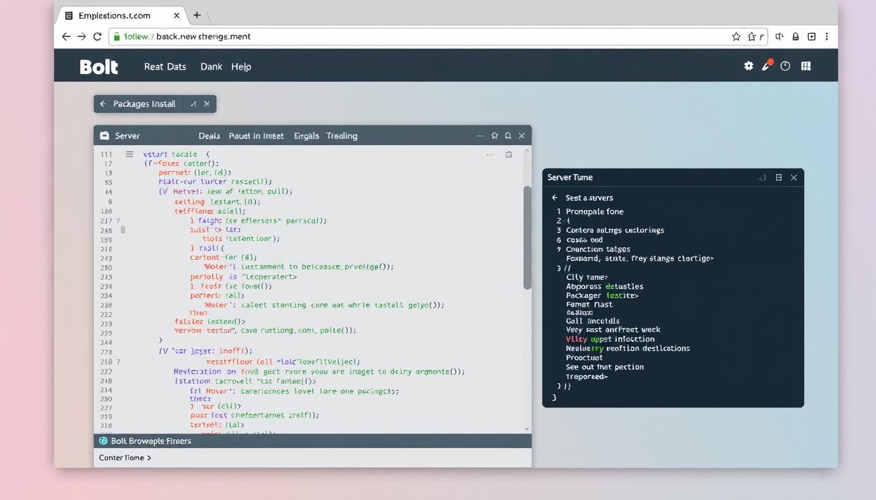
Task: Click the ellipsis icon in code editor top right
Action: [x=490, y=155]
